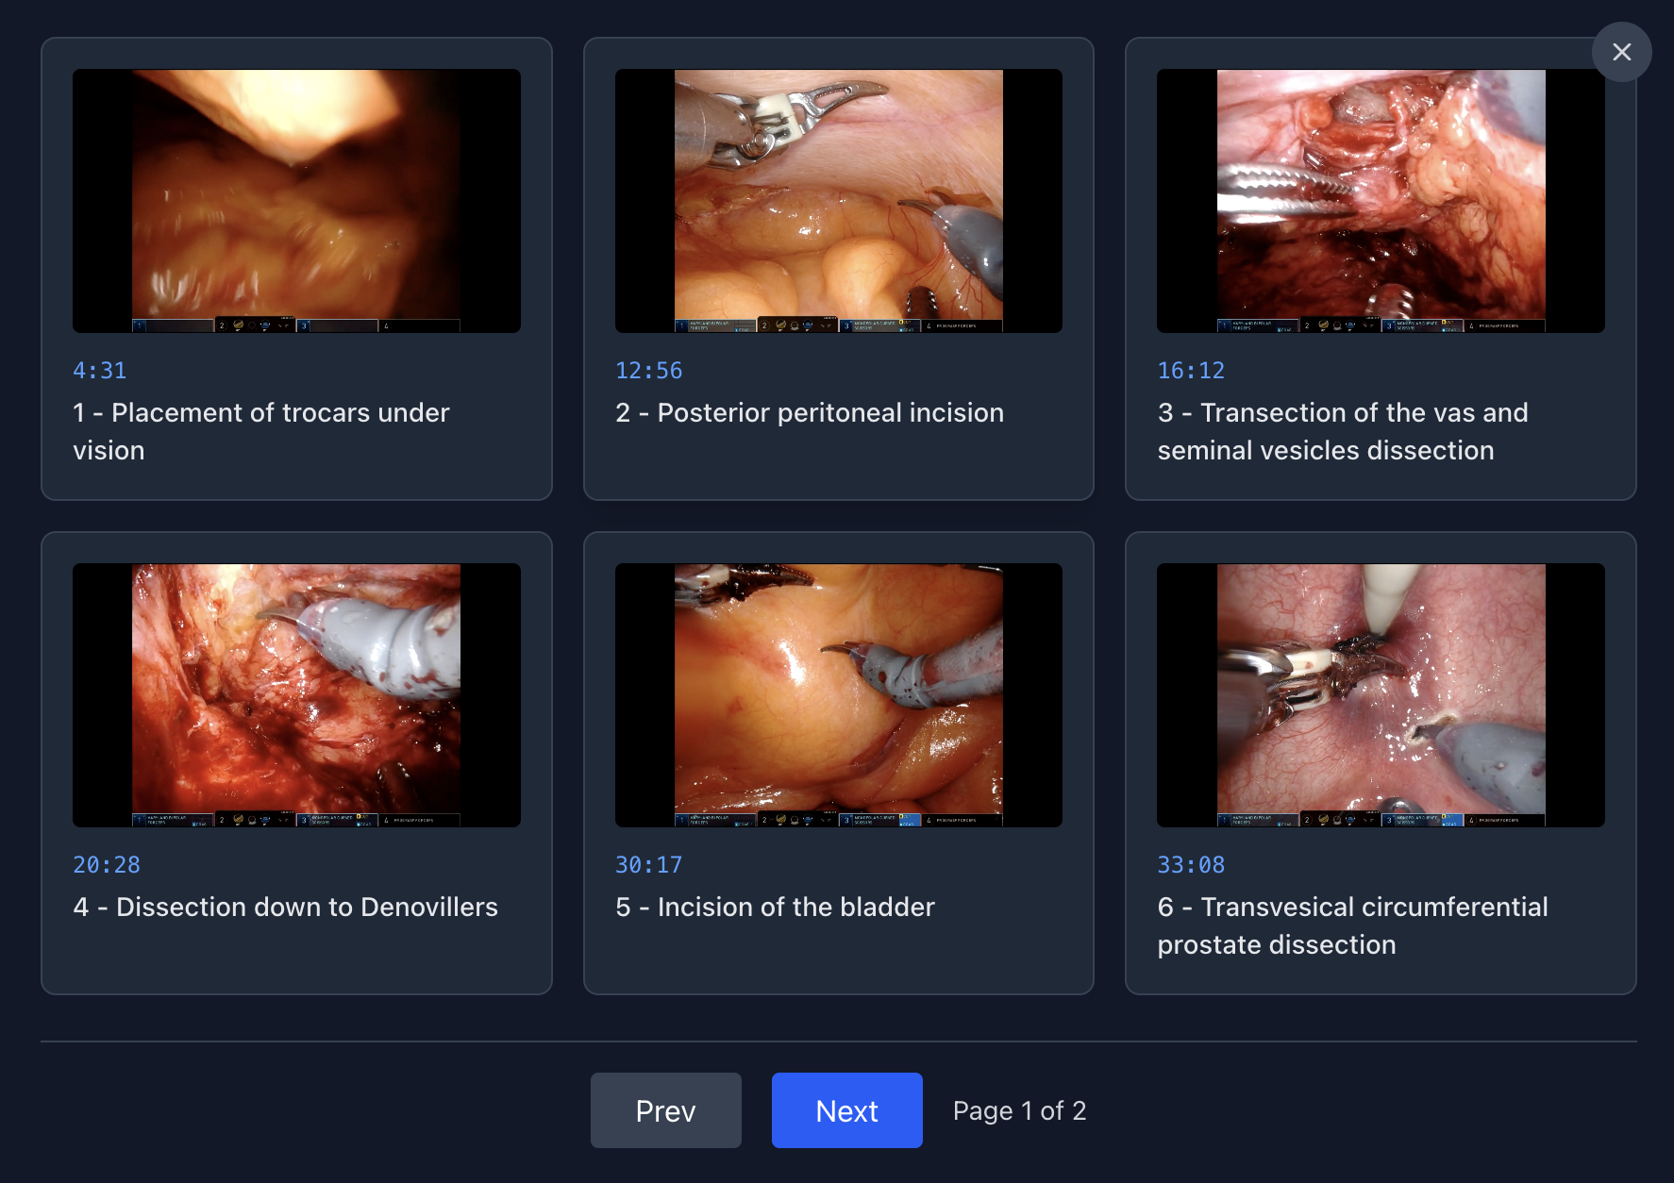Go to the next page of chapters

(x=846, y=1110)
